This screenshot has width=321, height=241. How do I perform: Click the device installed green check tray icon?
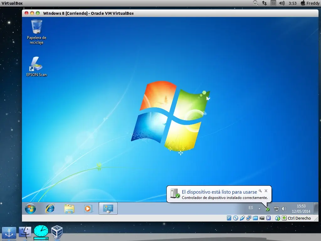pyautogui.click(x=268, y=209)
